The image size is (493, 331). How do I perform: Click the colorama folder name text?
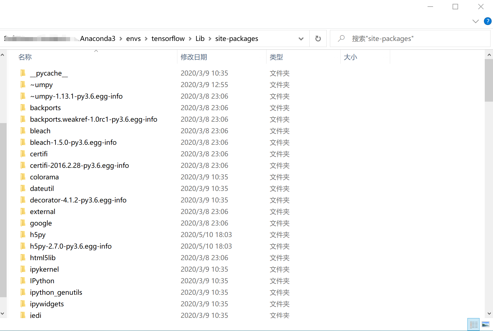(44, 177)
